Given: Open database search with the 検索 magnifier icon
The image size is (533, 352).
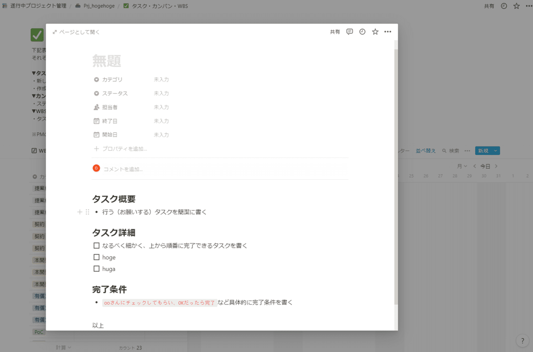Looking at the screenshot, I should pyautogui.click(x=445, y=150).
